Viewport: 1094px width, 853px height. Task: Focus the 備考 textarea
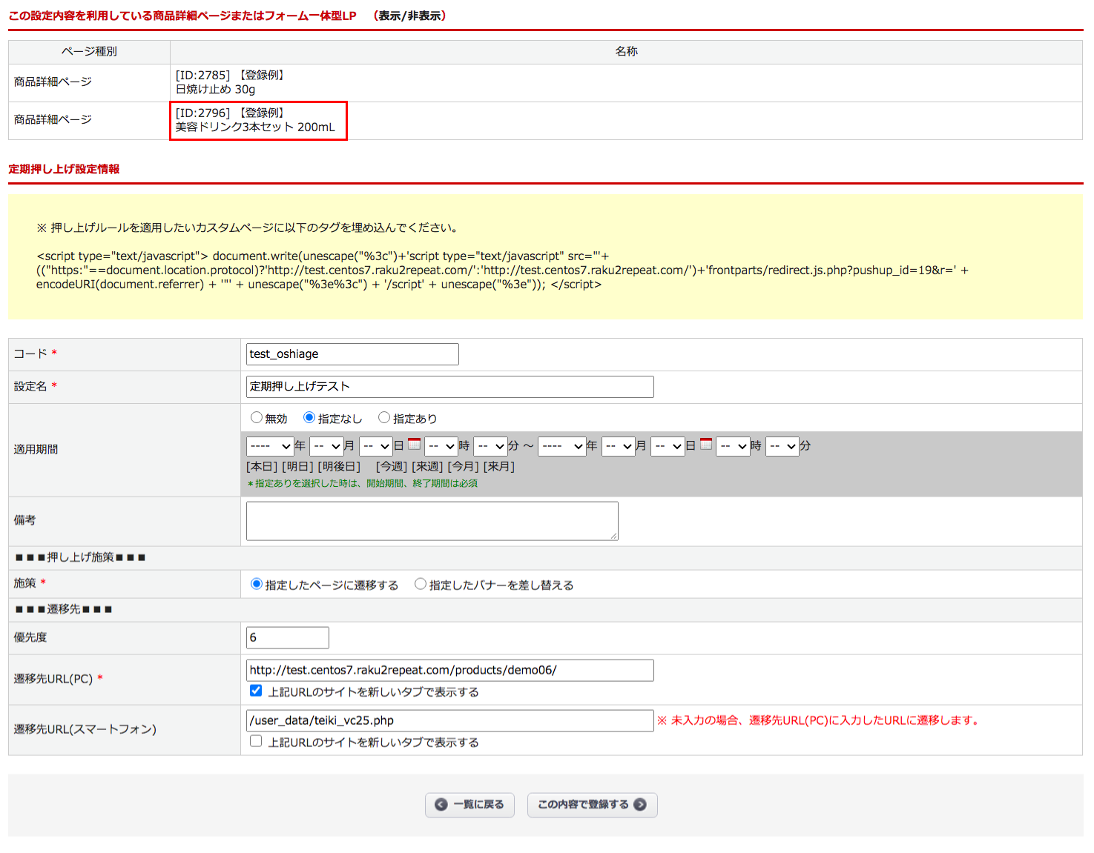432,521
